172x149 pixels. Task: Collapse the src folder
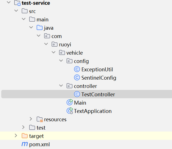[x=16, y=11]
